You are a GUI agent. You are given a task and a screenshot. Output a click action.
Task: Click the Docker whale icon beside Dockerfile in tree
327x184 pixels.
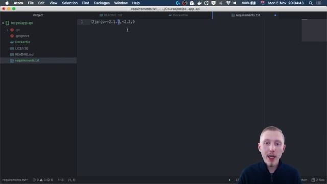pos(12,42)
